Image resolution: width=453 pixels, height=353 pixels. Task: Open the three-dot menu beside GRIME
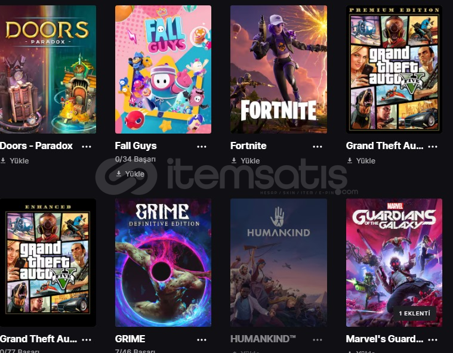click(202, 340)
